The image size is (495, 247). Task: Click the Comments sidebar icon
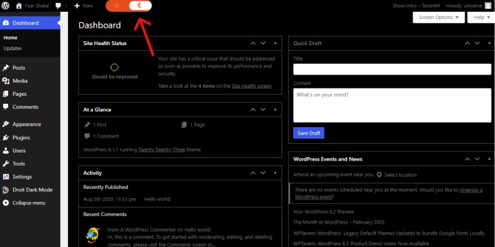pos(6,107)
